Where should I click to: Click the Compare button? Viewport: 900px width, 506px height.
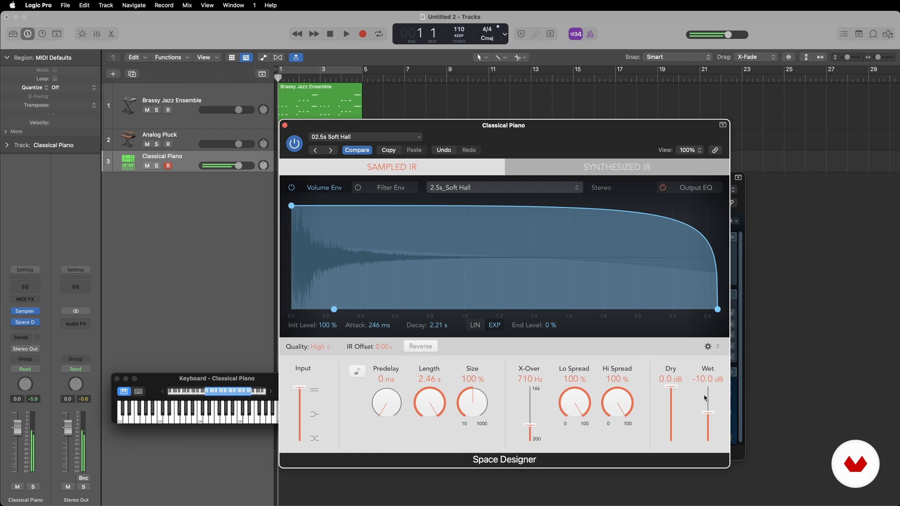(x=357, y=150)
